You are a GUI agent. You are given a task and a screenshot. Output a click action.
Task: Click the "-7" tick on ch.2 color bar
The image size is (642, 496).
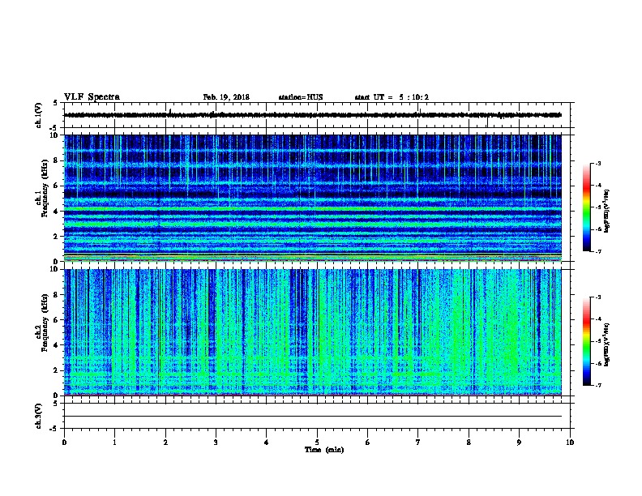[597, 385]
